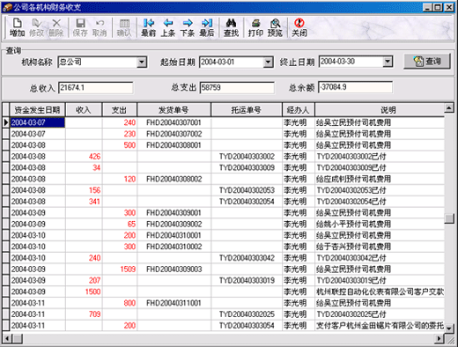The height and width of the screenshot is (347, 458).
Task: Click the 支出 column header
Action: 120,110
